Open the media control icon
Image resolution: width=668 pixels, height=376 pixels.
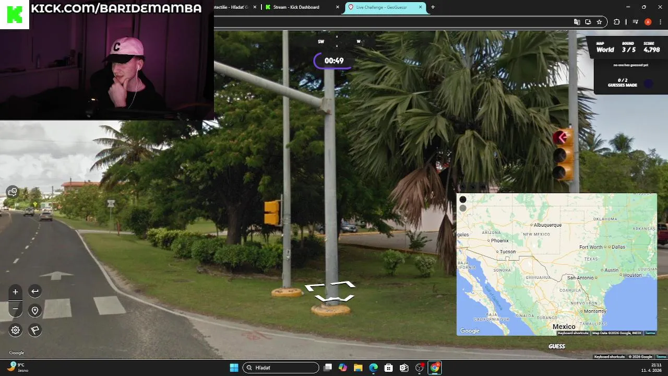pyautogui.click(x=635, y=22)
